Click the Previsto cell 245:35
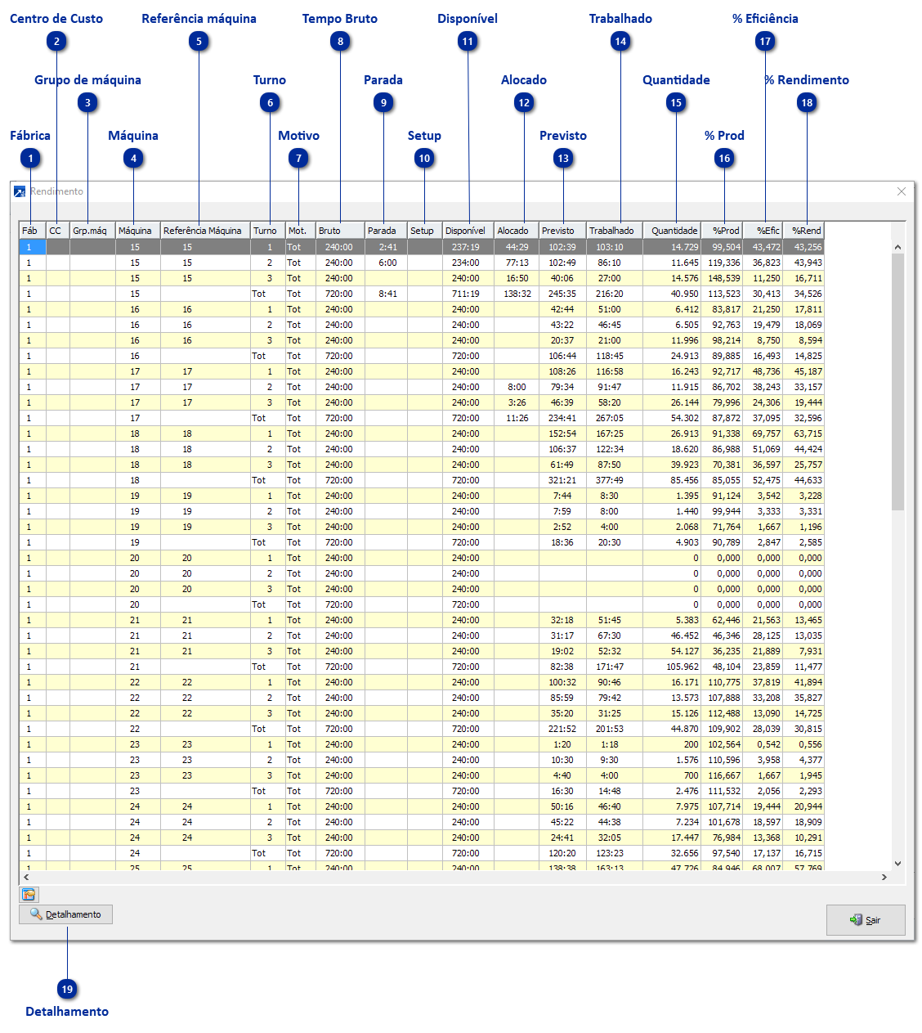This screenshot has height=1033, width=922. [x=562, y=294]
